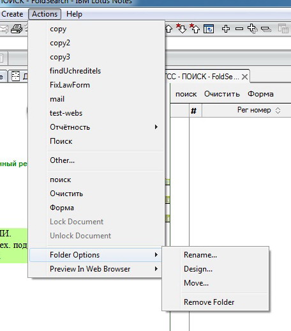This screenshot has height=331, width=291.
Task: Sort by Рег номер column arrows
Action: (x=278, y=111)
